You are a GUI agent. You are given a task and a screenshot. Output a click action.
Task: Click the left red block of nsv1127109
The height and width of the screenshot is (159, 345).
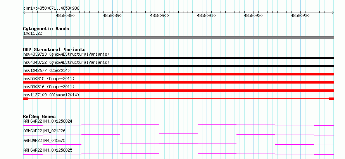coord(26,99)
